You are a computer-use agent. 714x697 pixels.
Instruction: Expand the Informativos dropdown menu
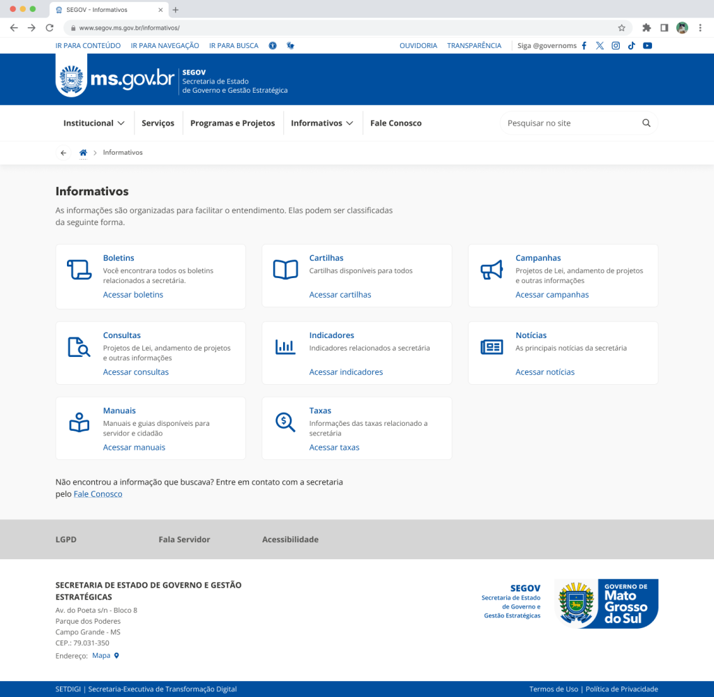[322, 123]
